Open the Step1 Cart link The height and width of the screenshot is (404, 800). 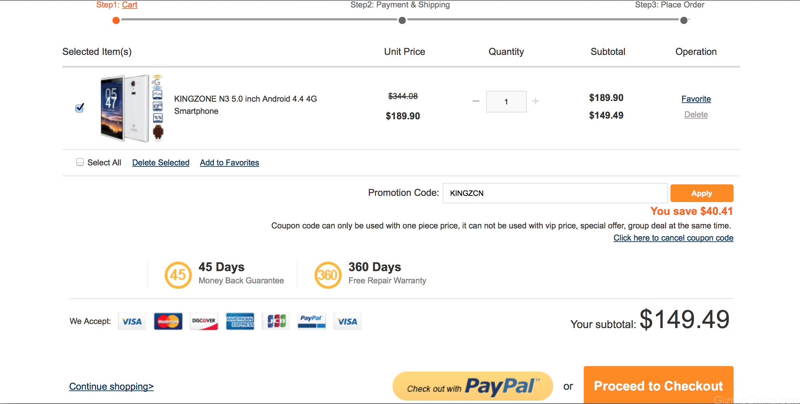(129, 5)
